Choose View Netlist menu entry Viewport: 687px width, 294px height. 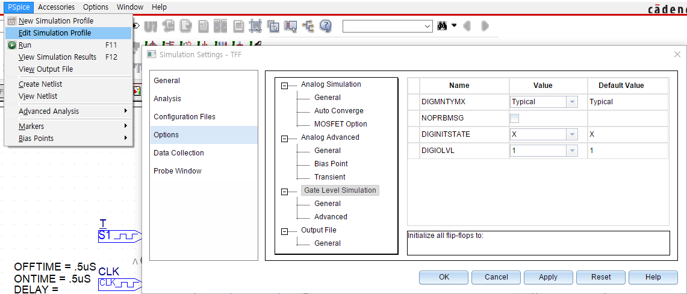(x=68, y=96)
